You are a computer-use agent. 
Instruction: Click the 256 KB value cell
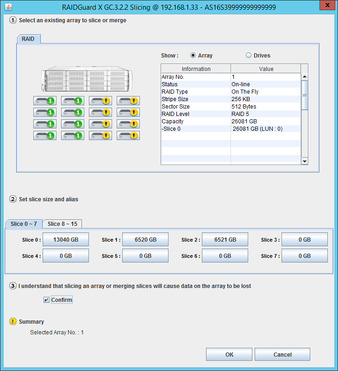pyautogui.click(x=266, y=99)
